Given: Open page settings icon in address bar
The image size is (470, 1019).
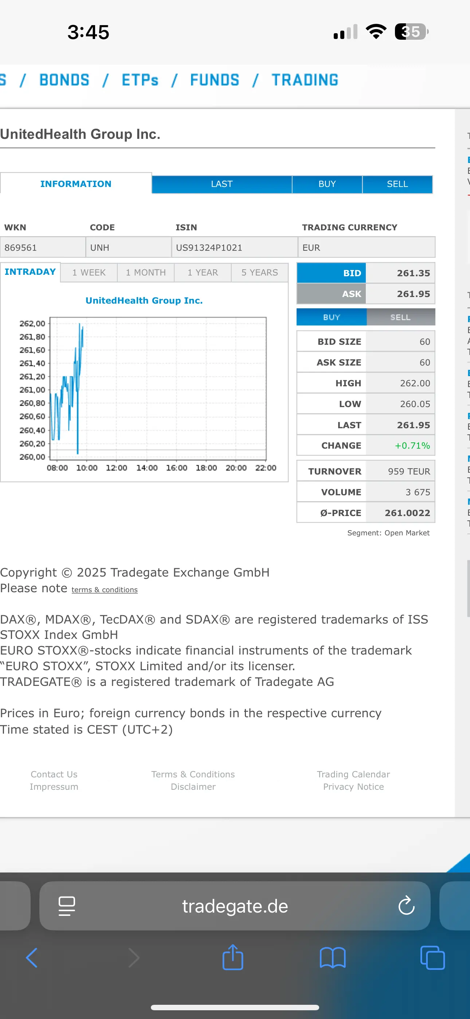Looking at the screenshot, I should [x=66, y=906].
